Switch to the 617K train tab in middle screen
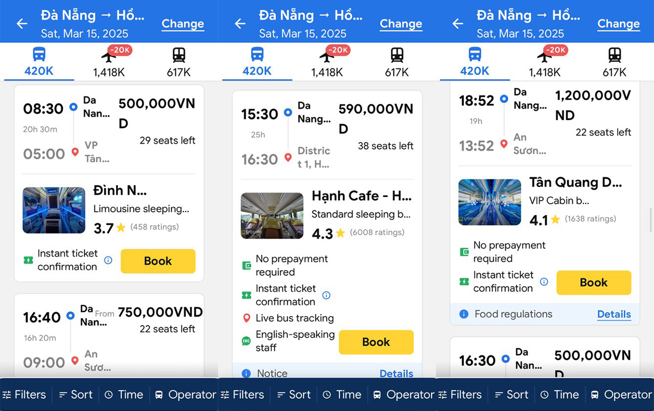The height and width of the screenshot is (411, 654). [396, 62]
